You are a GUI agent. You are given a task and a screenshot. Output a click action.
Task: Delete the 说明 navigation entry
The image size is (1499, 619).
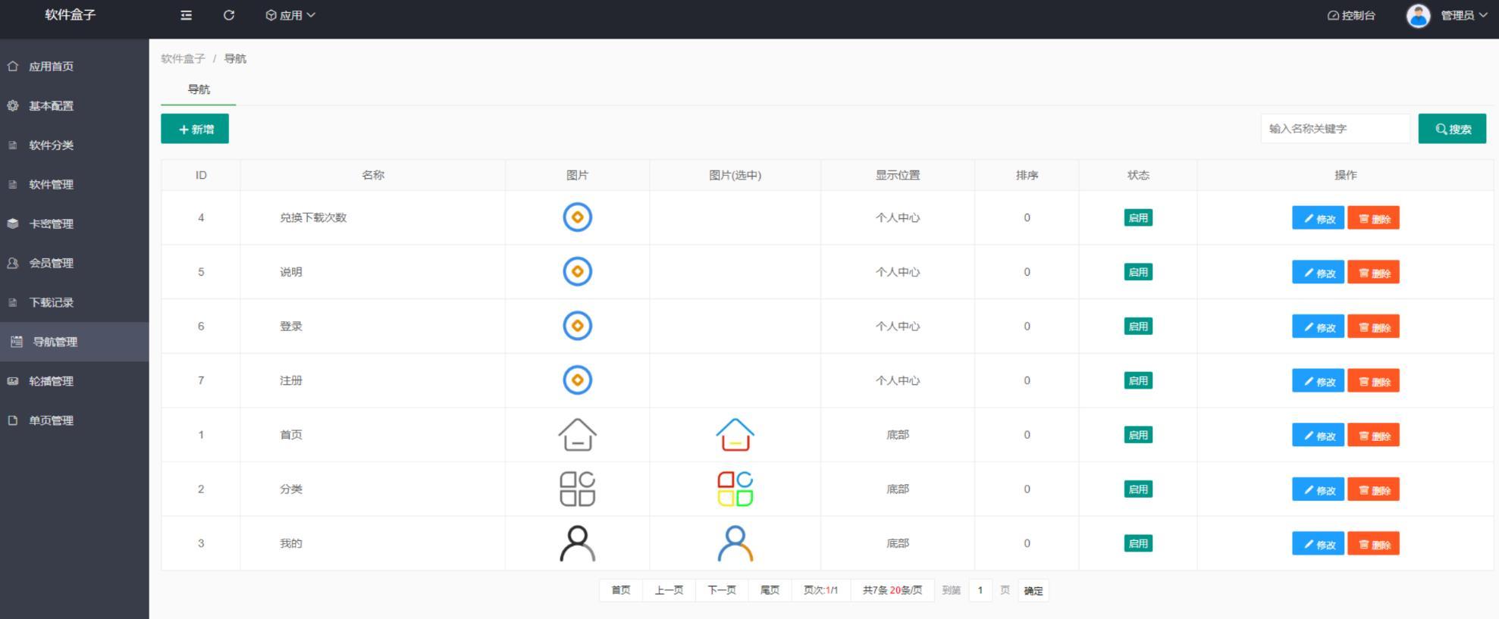click(x=1373, y=272)
